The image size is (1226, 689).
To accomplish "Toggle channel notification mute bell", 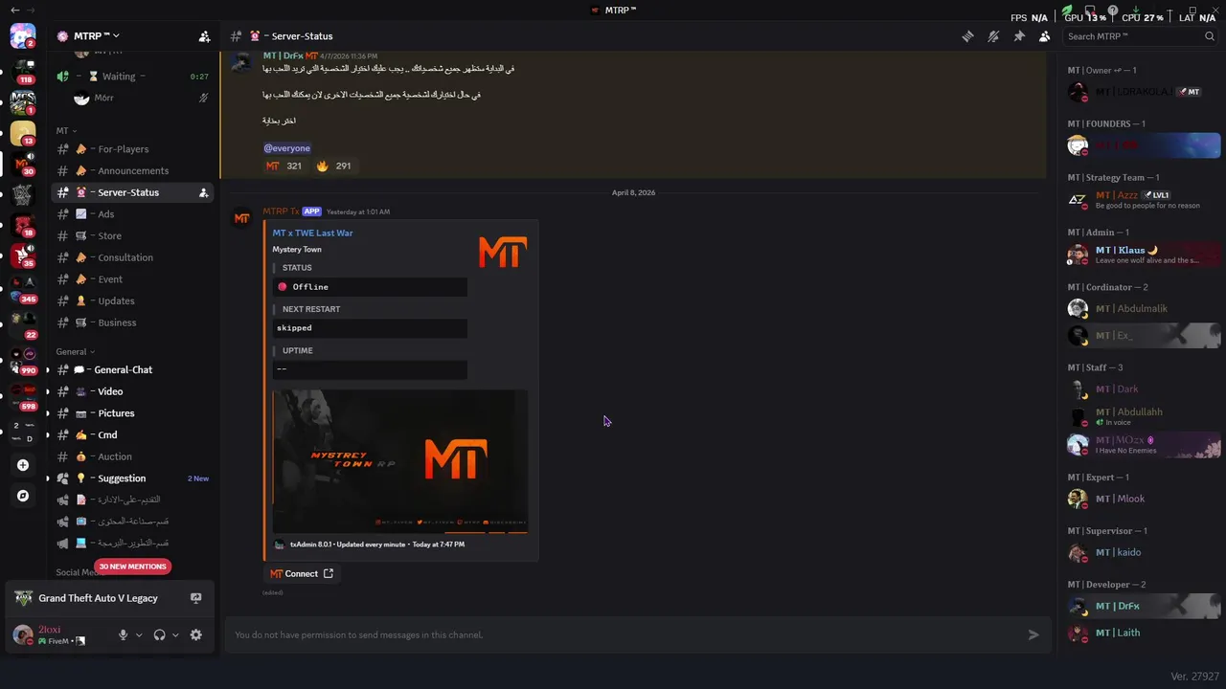I will (x=993, y=36).
